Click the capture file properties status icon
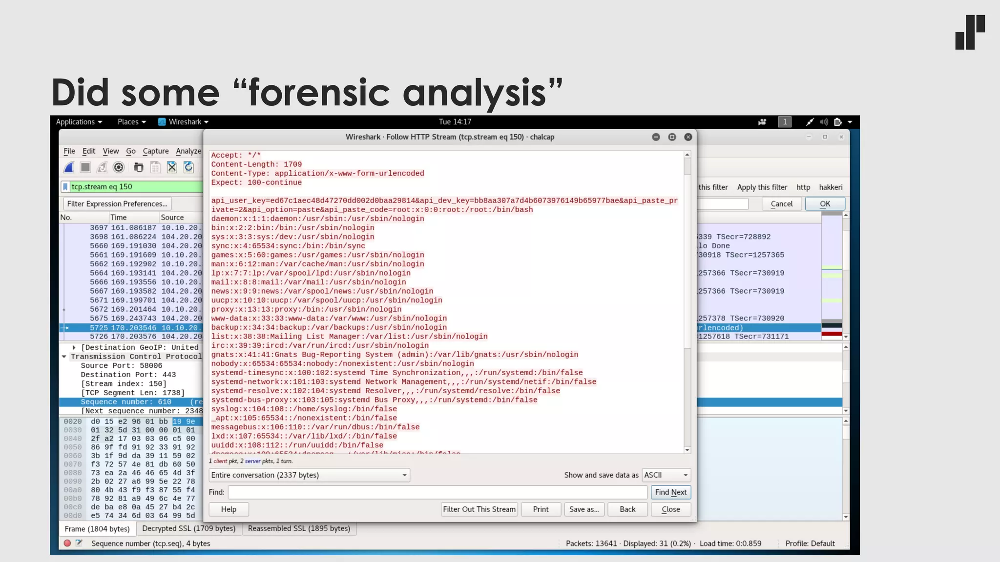This screenshot has width=1000, height=562. (x=79, y=543)
